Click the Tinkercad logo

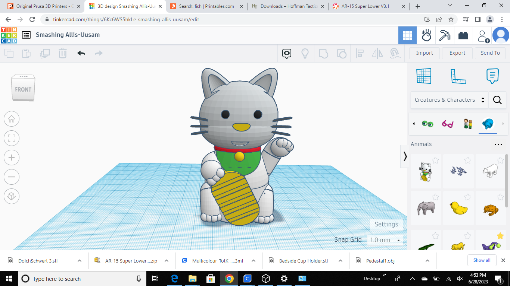tap(9, 35)
